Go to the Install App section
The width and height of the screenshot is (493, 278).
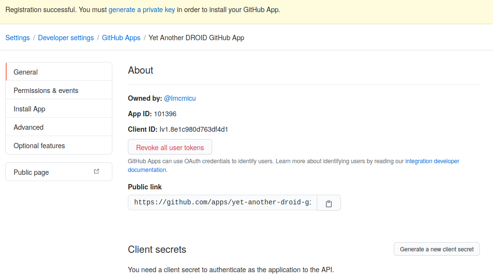pos(59,109)
